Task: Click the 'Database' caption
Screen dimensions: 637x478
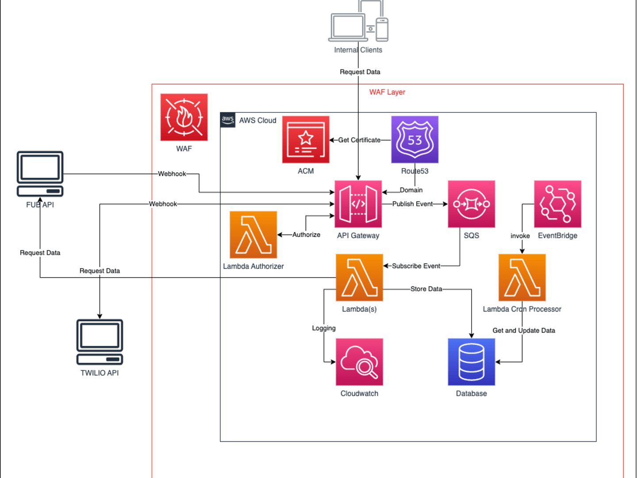Action: point(472,393)
